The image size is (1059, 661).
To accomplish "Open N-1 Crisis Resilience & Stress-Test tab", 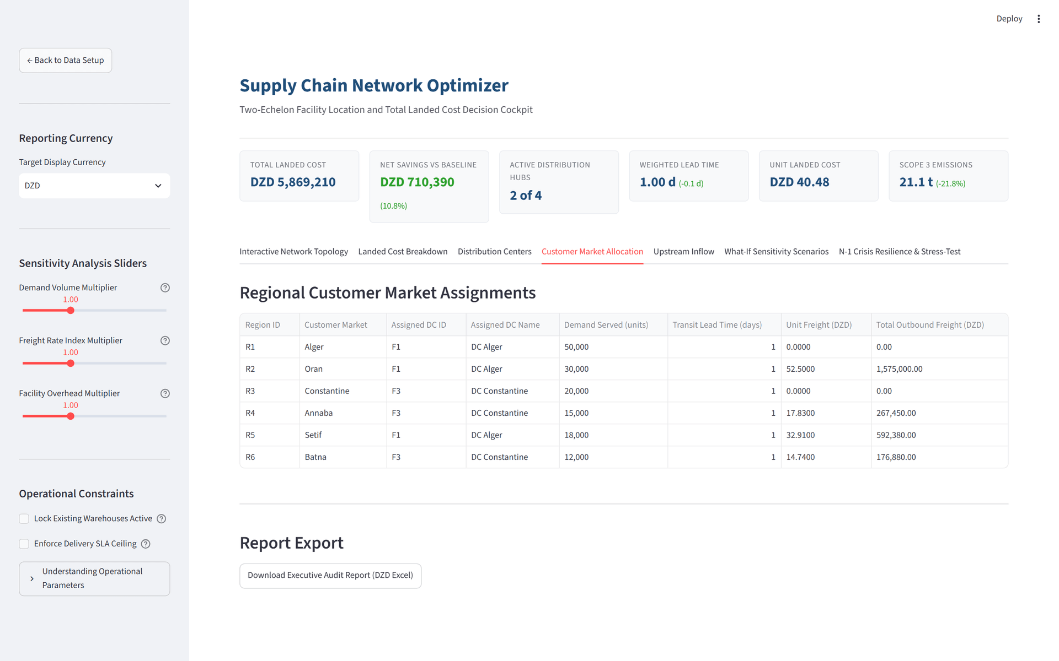I will [899, 252].
